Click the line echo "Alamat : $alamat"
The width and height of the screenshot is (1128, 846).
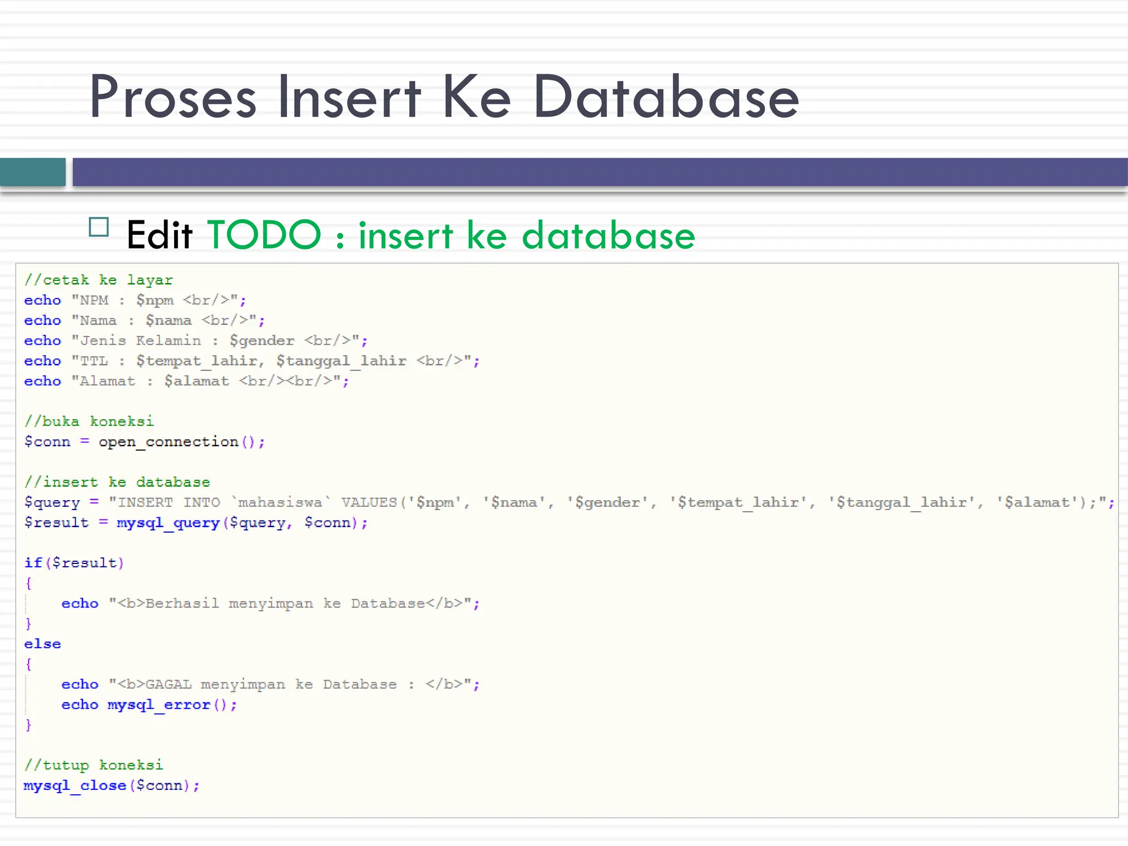click(186, 381)
